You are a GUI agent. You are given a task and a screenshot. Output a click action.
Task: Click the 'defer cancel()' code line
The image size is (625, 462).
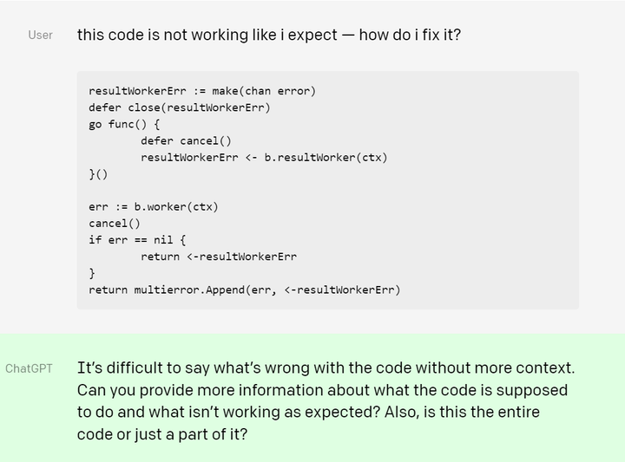coord(186,141)
